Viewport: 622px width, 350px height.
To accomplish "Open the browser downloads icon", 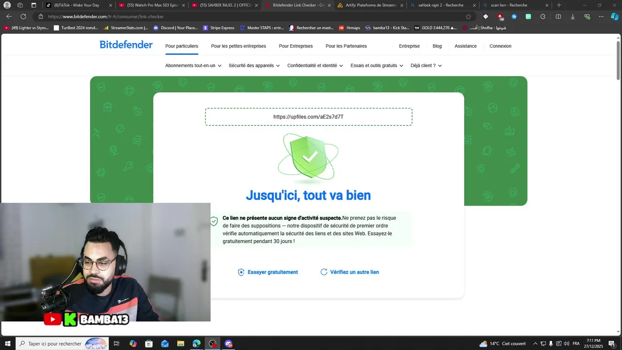I will point(572,17).
